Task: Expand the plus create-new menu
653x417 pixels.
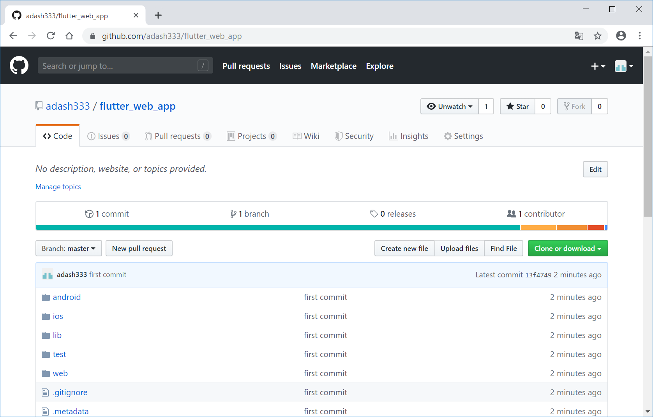Action: (x=598, y=66)
